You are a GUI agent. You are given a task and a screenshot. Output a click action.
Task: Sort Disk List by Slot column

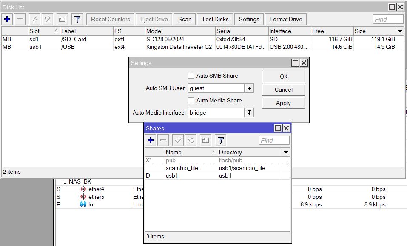(x=44, y=31)
